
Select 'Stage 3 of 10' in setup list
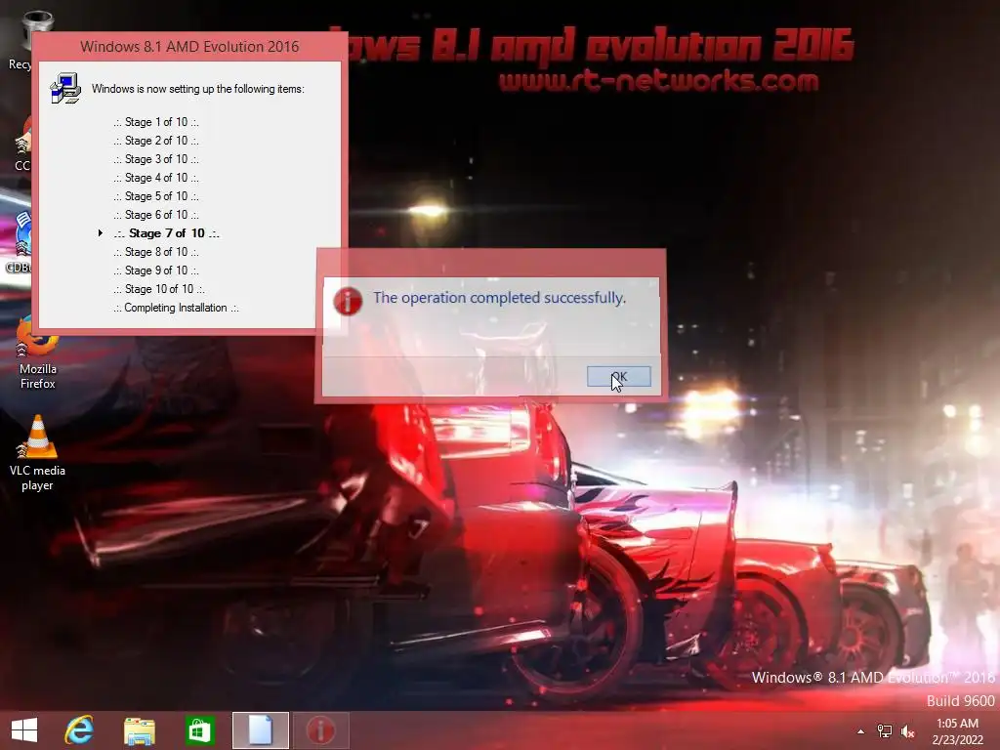[156, 159]
